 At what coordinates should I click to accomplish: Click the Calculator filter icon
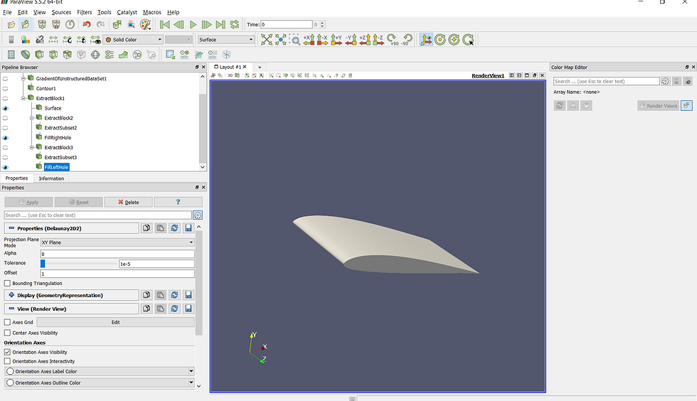(11, 54)
